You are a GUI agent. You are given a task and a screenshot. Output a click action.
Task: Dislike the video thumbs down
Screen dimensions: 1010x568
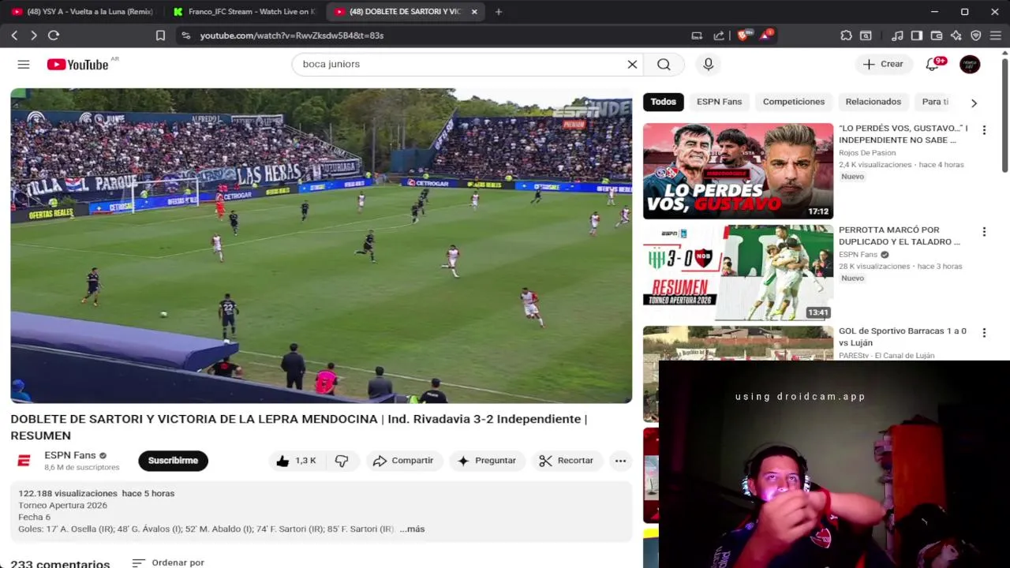coord(342,461)
